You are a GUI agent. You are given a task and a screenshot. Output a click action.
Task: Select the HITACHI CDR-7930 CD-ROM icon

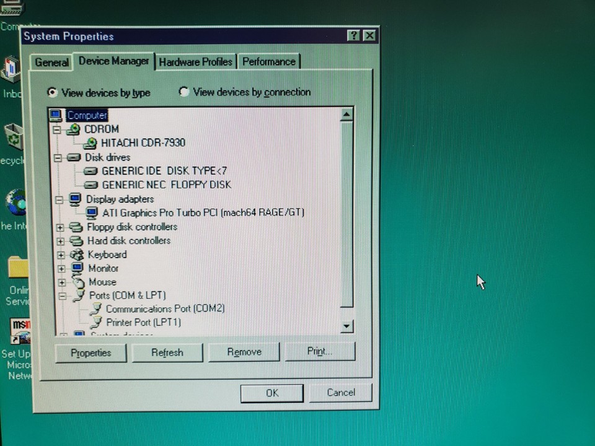tap(90, 142)
